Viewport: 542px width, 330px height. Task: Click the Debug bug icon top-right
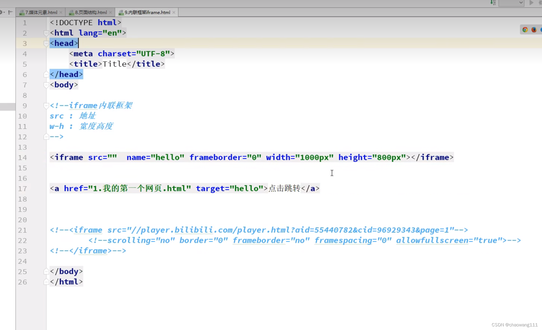click(x=541, y=3)
